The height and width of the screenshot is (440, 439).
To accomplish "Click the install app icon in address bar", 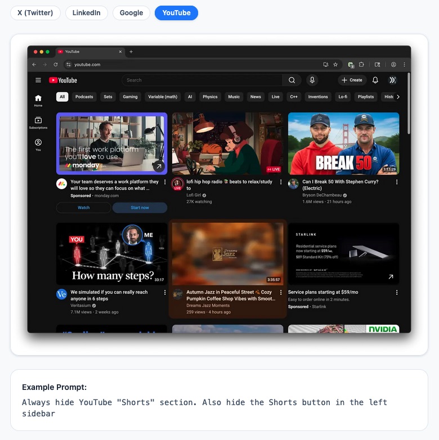I will 326,65.
